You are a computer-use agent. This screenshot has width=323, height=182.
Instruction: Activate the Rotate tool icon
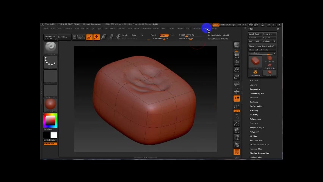[x=118, y=37]
